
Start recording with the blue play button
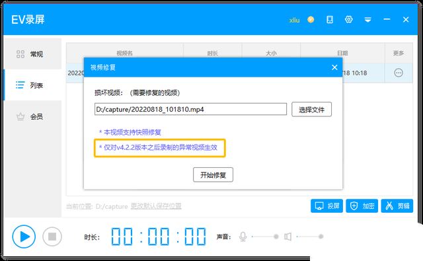point(24,237)
